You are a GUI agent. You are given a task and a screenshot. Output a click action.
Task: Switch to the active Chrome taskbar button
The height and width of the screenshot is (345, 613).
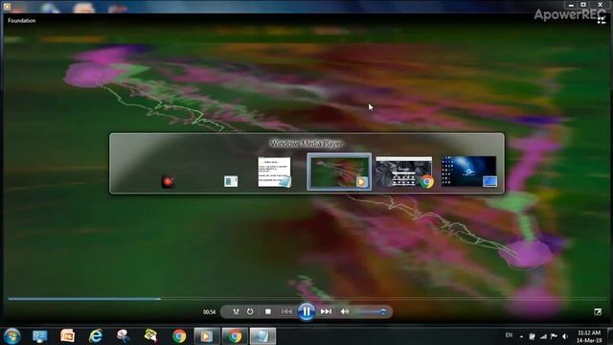(235, 336)
